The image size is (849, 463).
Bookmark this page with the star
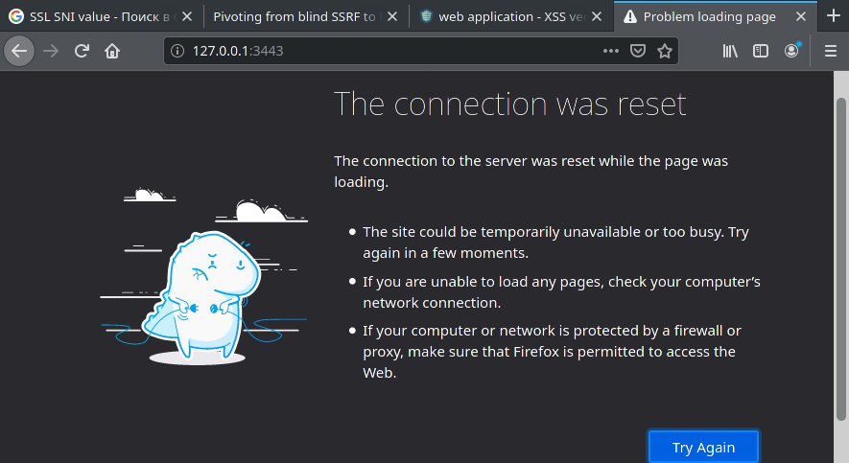(x=665, y=51)
